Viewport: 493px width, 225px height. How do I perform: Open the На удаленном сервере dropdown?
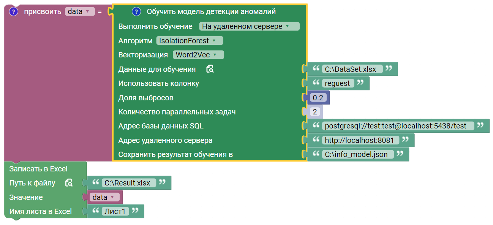tap(249, 26)
